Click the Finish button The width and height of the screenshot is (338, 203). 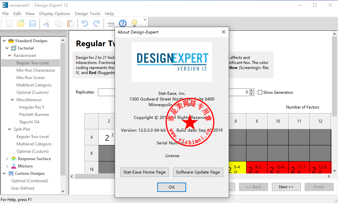pos(319,187)
